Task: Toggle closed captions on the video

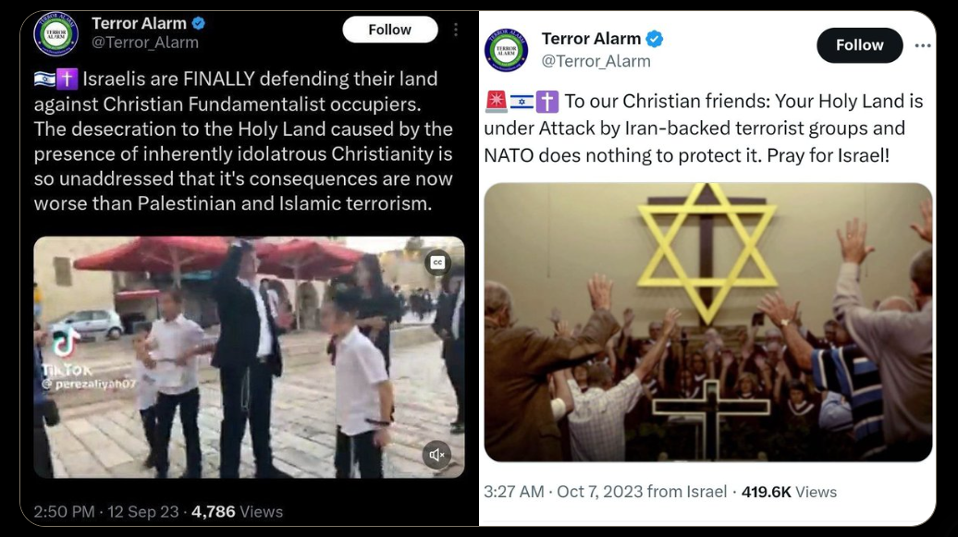Action: pos(437,262)
